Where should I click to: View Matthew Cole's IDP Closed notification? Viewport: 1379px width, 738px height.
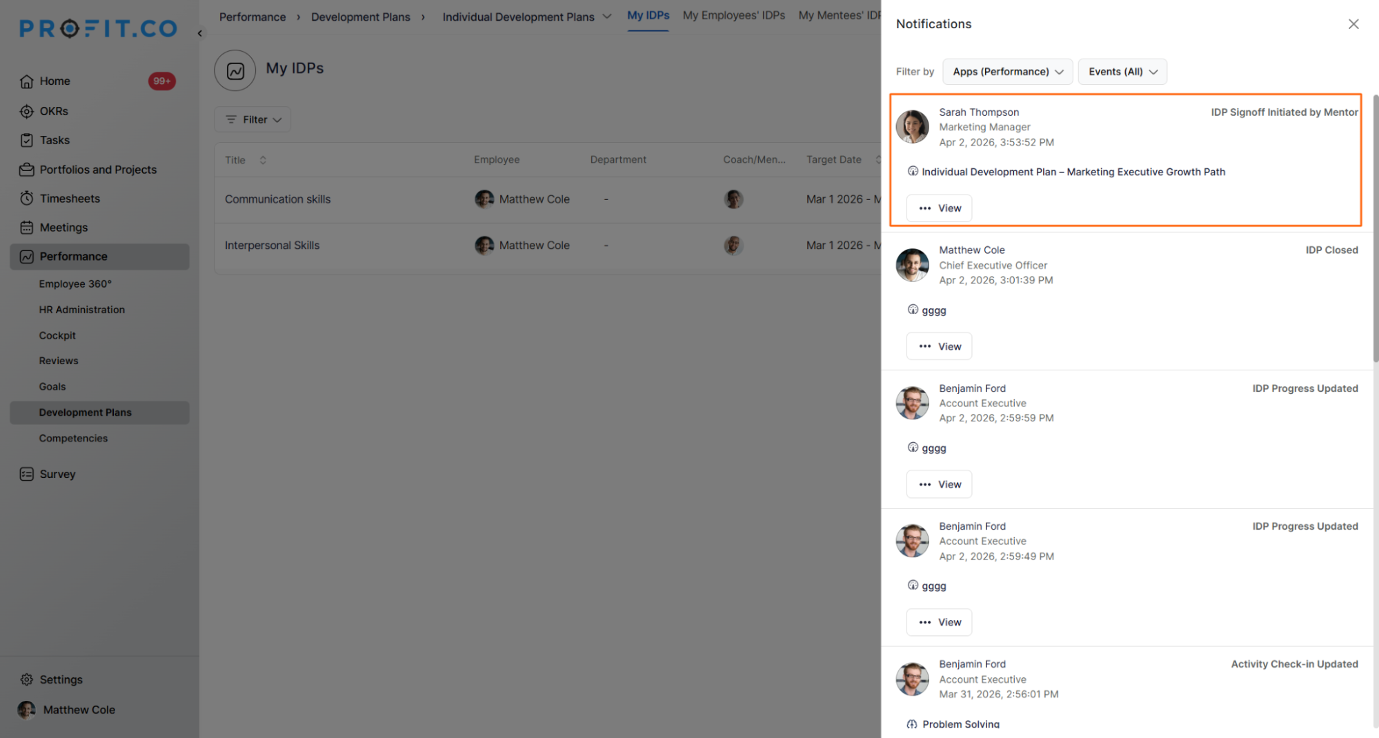[939, 346]
